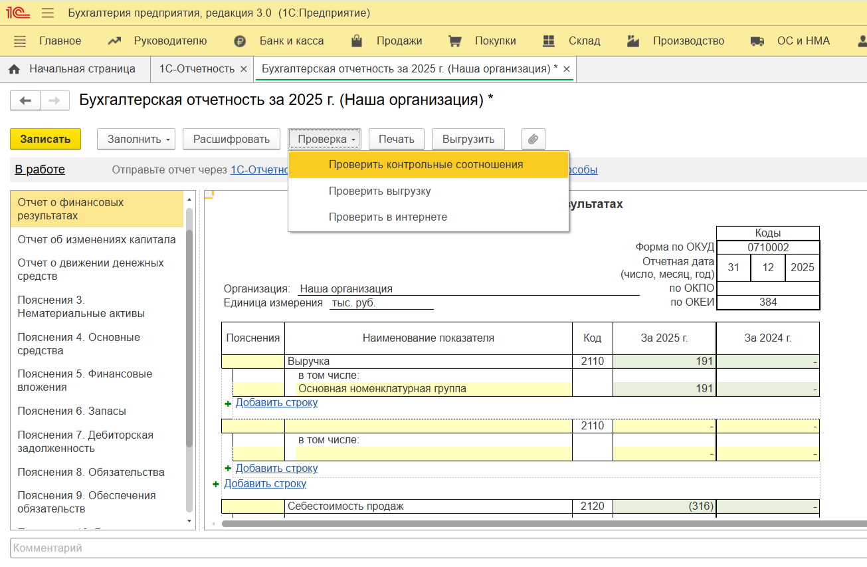Select Отчет об изменениях капитала in list
Viewport: 867px width, 567px height.
[x=96, y=239]
